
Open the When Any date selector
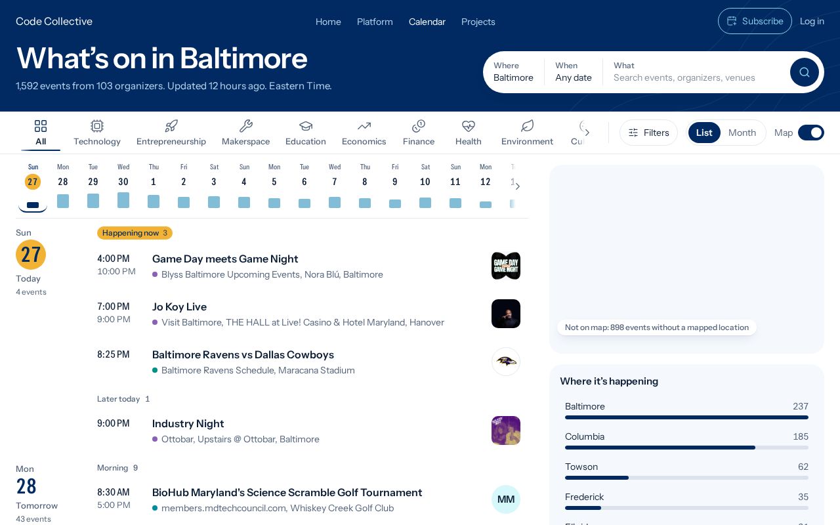(x=574, y=72)
